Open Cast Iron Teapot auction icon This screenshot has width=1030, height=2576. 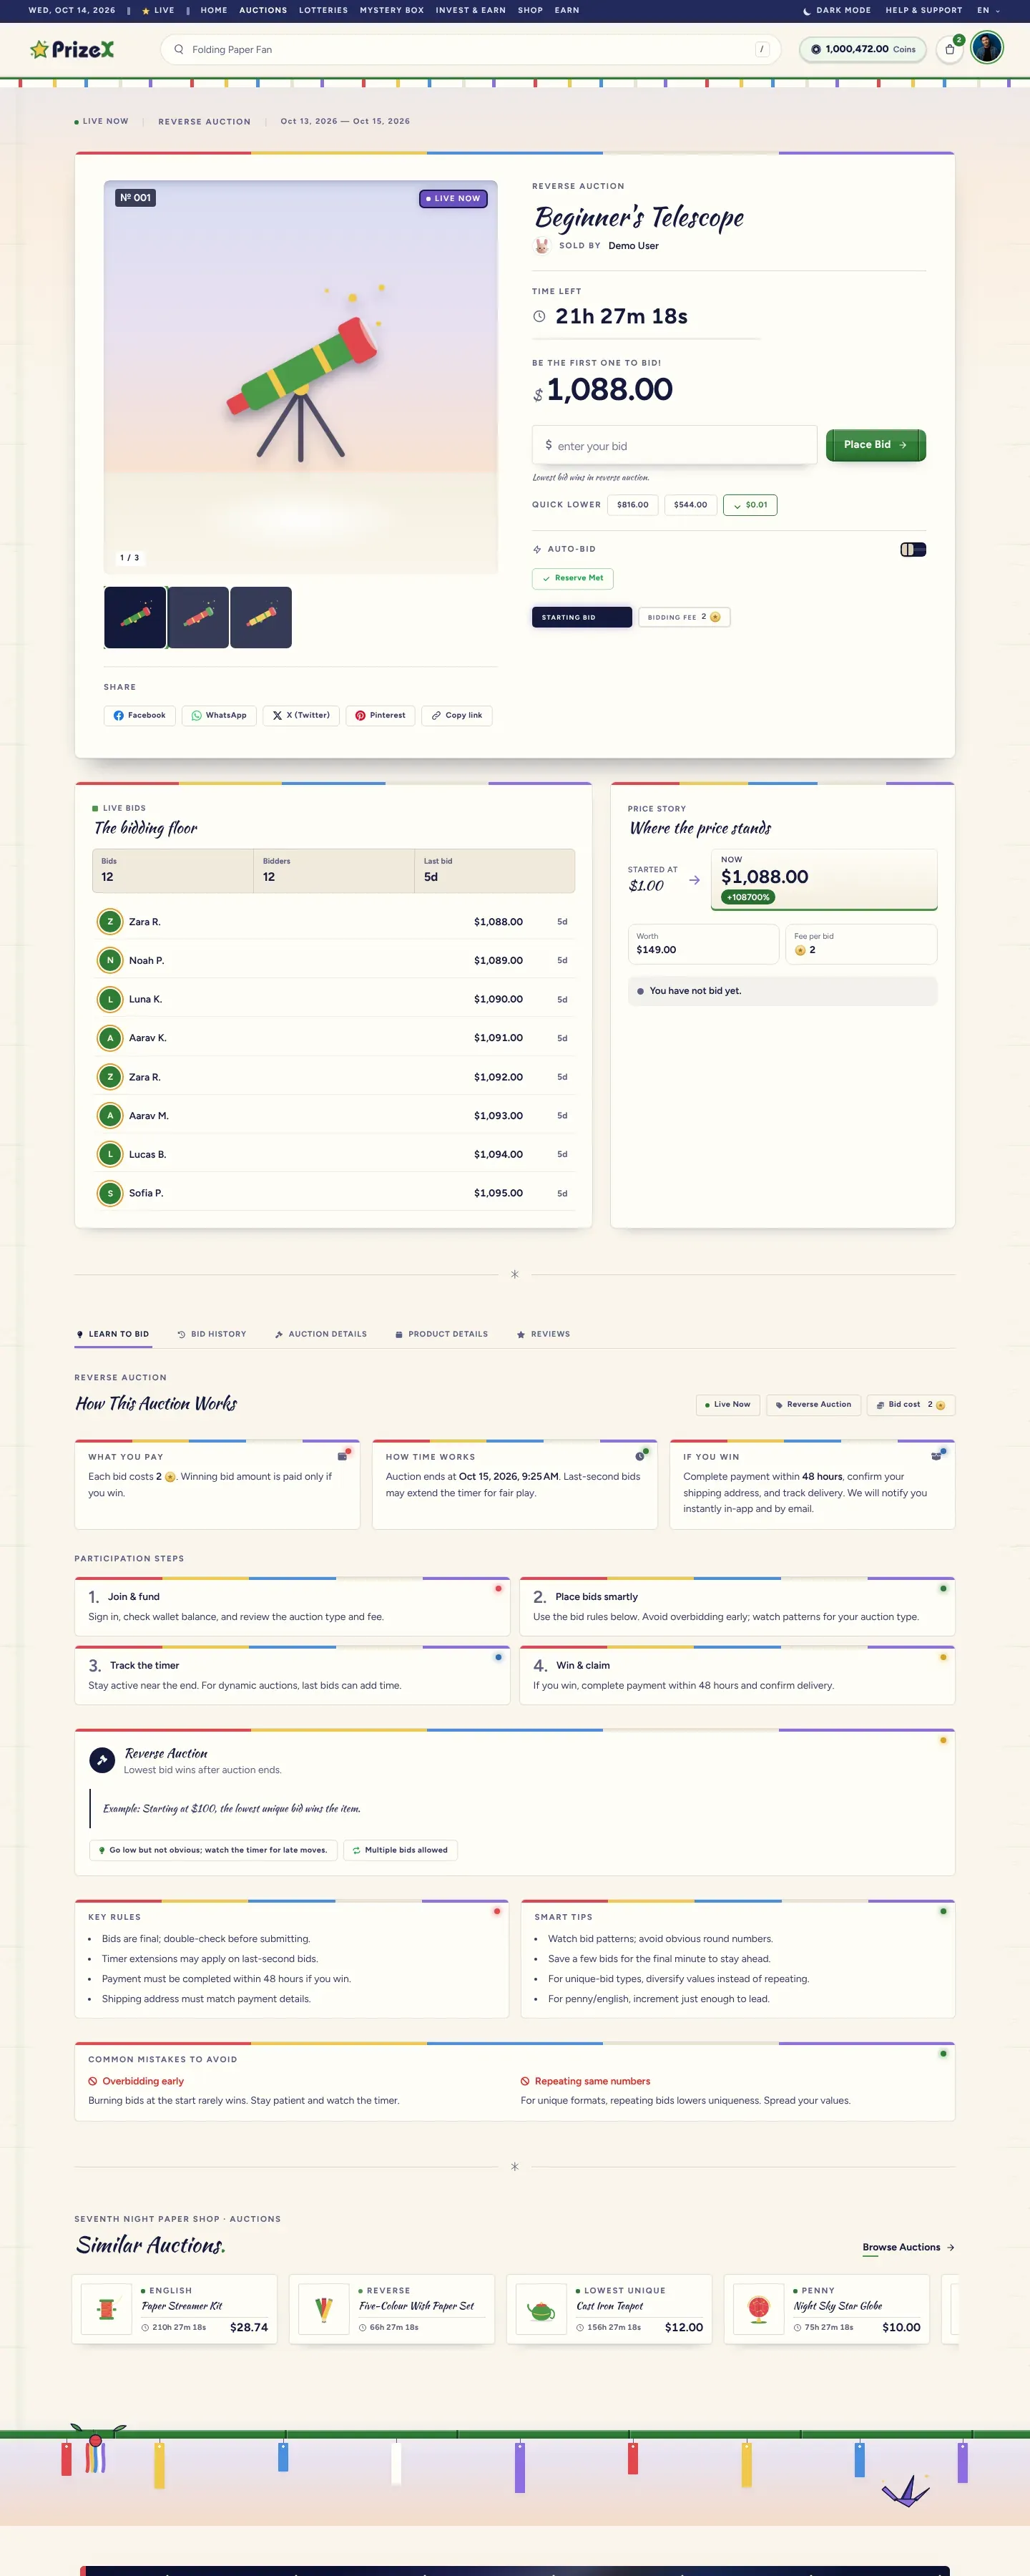pos(541,2309)
